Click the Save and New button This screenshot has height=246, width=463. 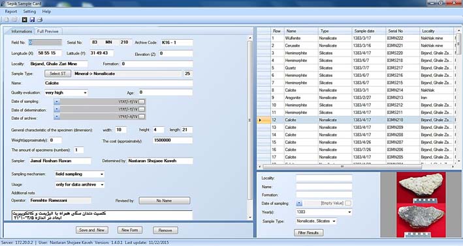click(x=92, y=230)
